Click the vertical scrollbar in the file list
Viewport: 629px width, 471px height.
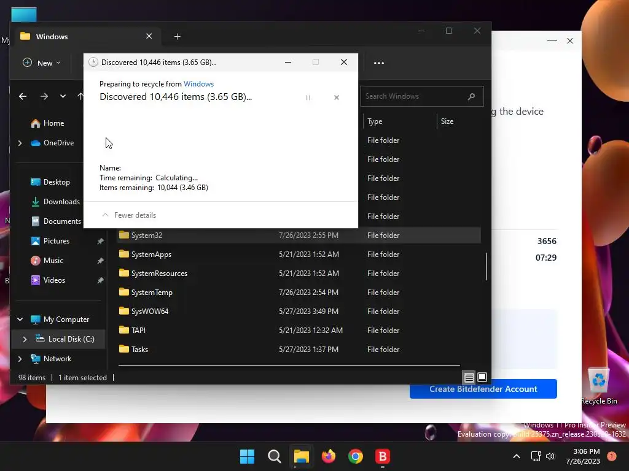pyautogui.click(x=486, y=266)
